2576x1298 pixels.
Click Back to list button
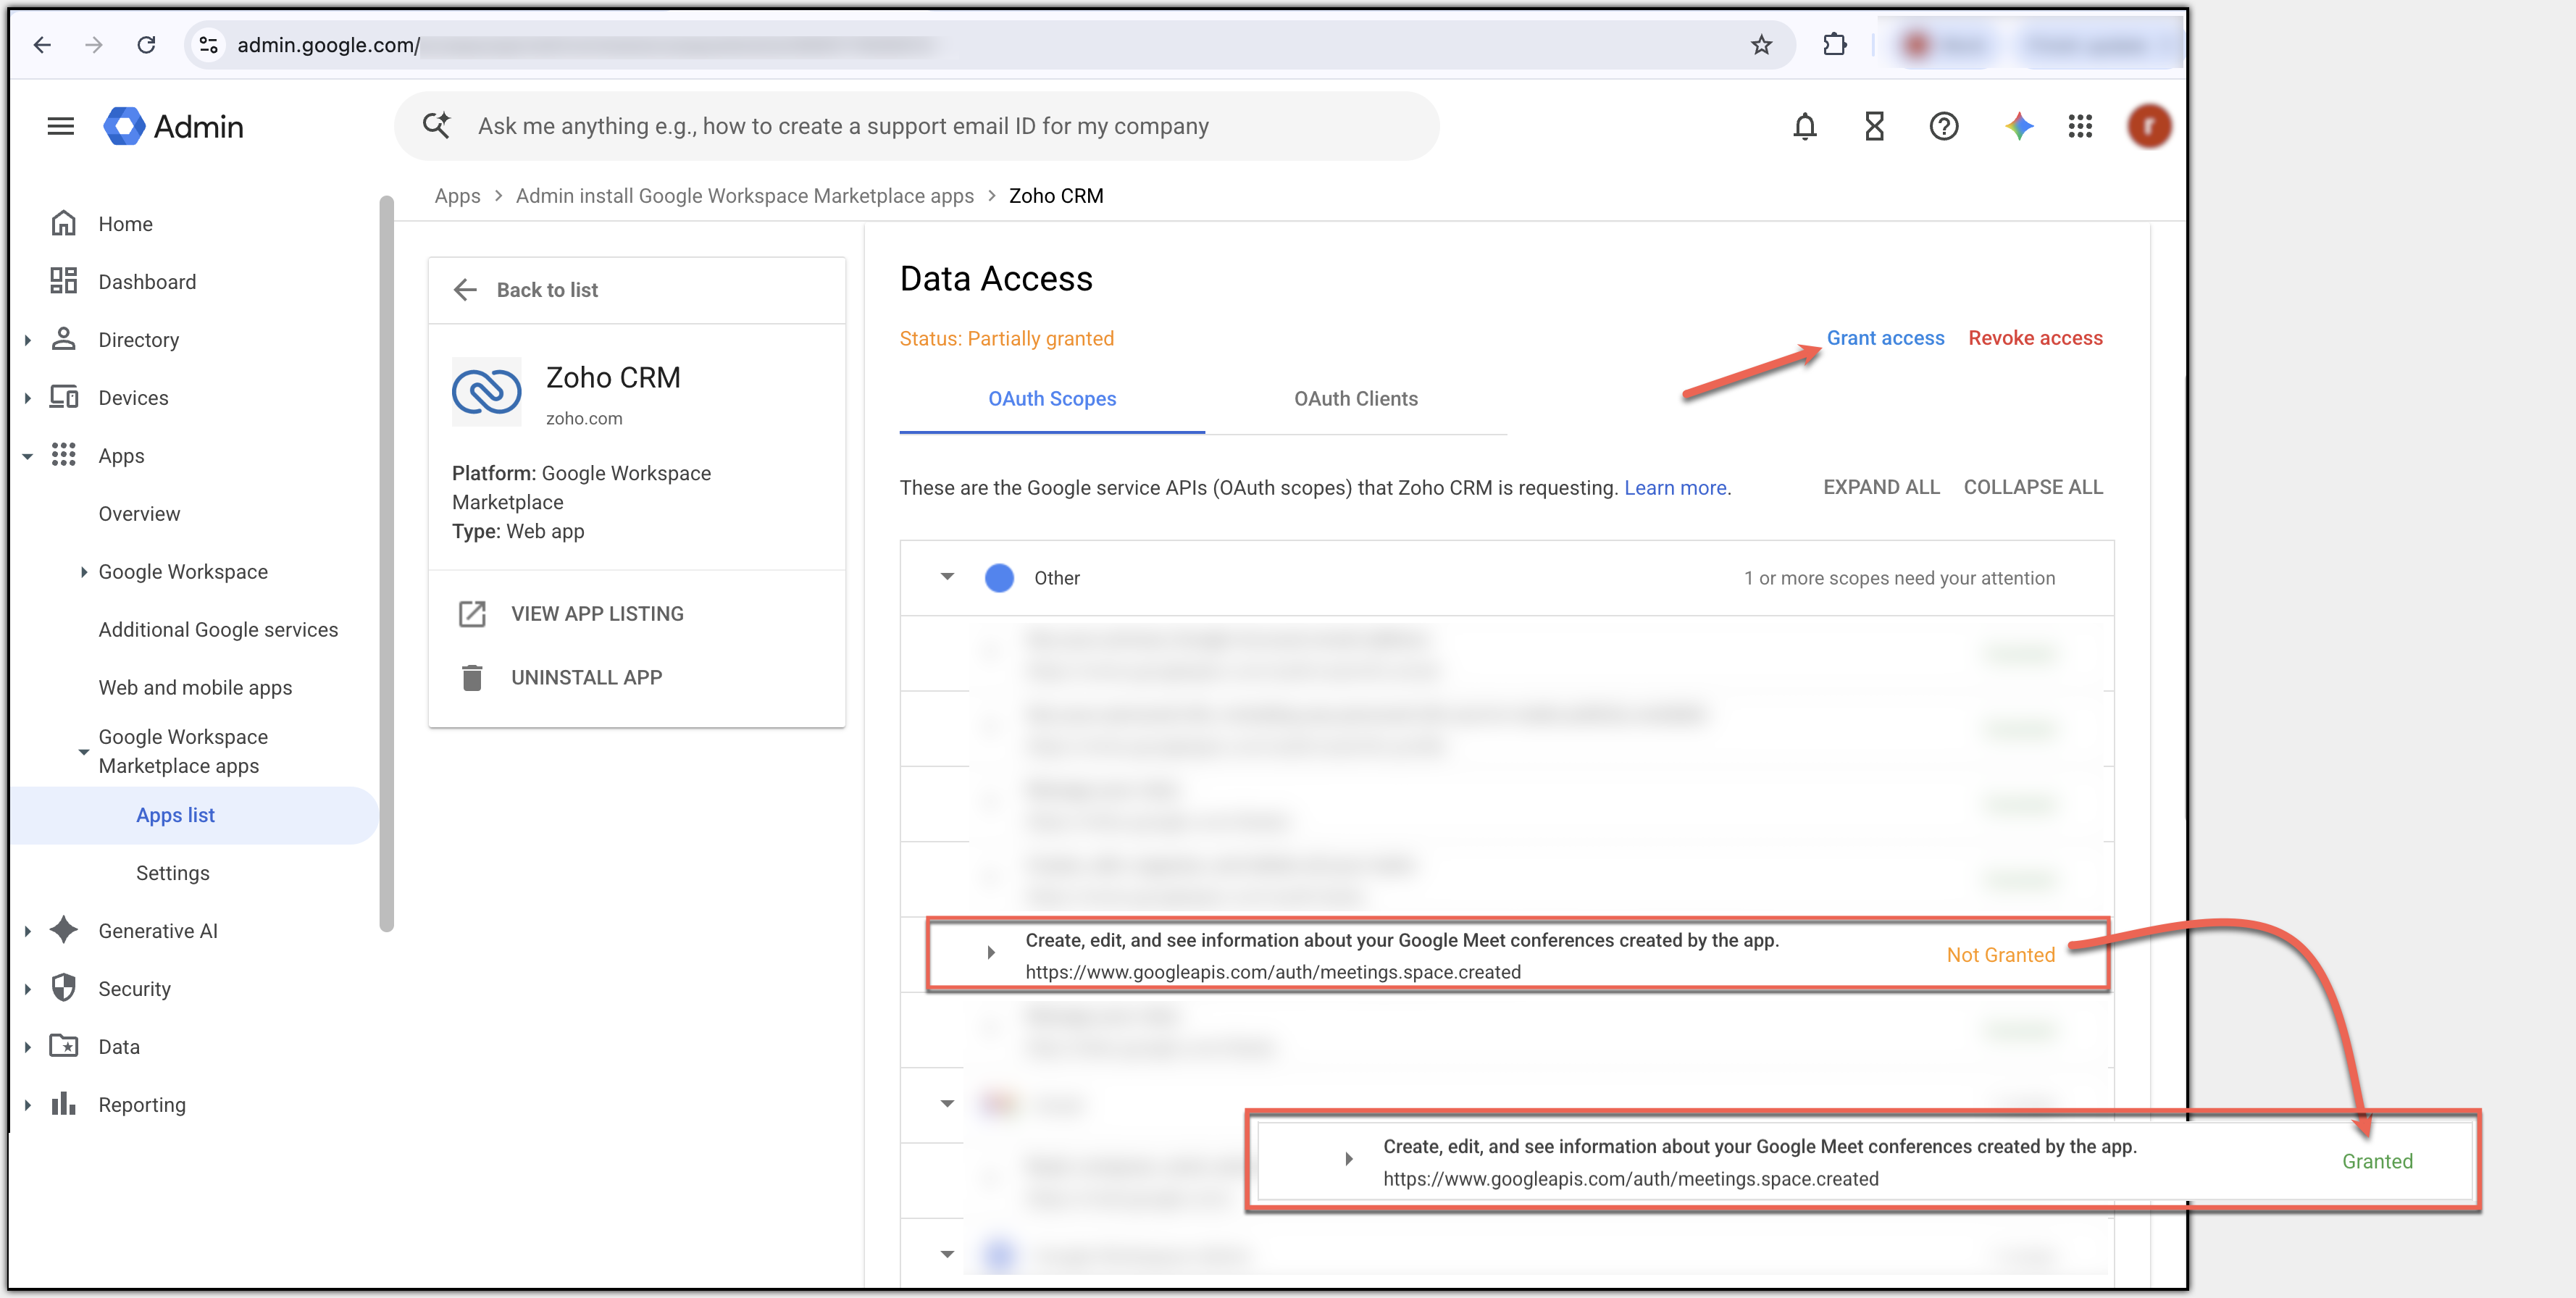[547, 290]
